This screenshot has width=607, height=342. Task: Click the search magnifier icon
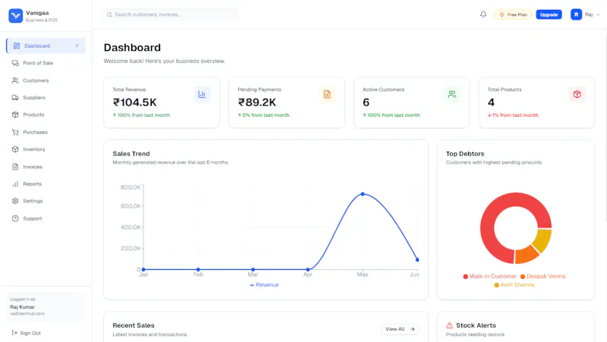(109, 14)
